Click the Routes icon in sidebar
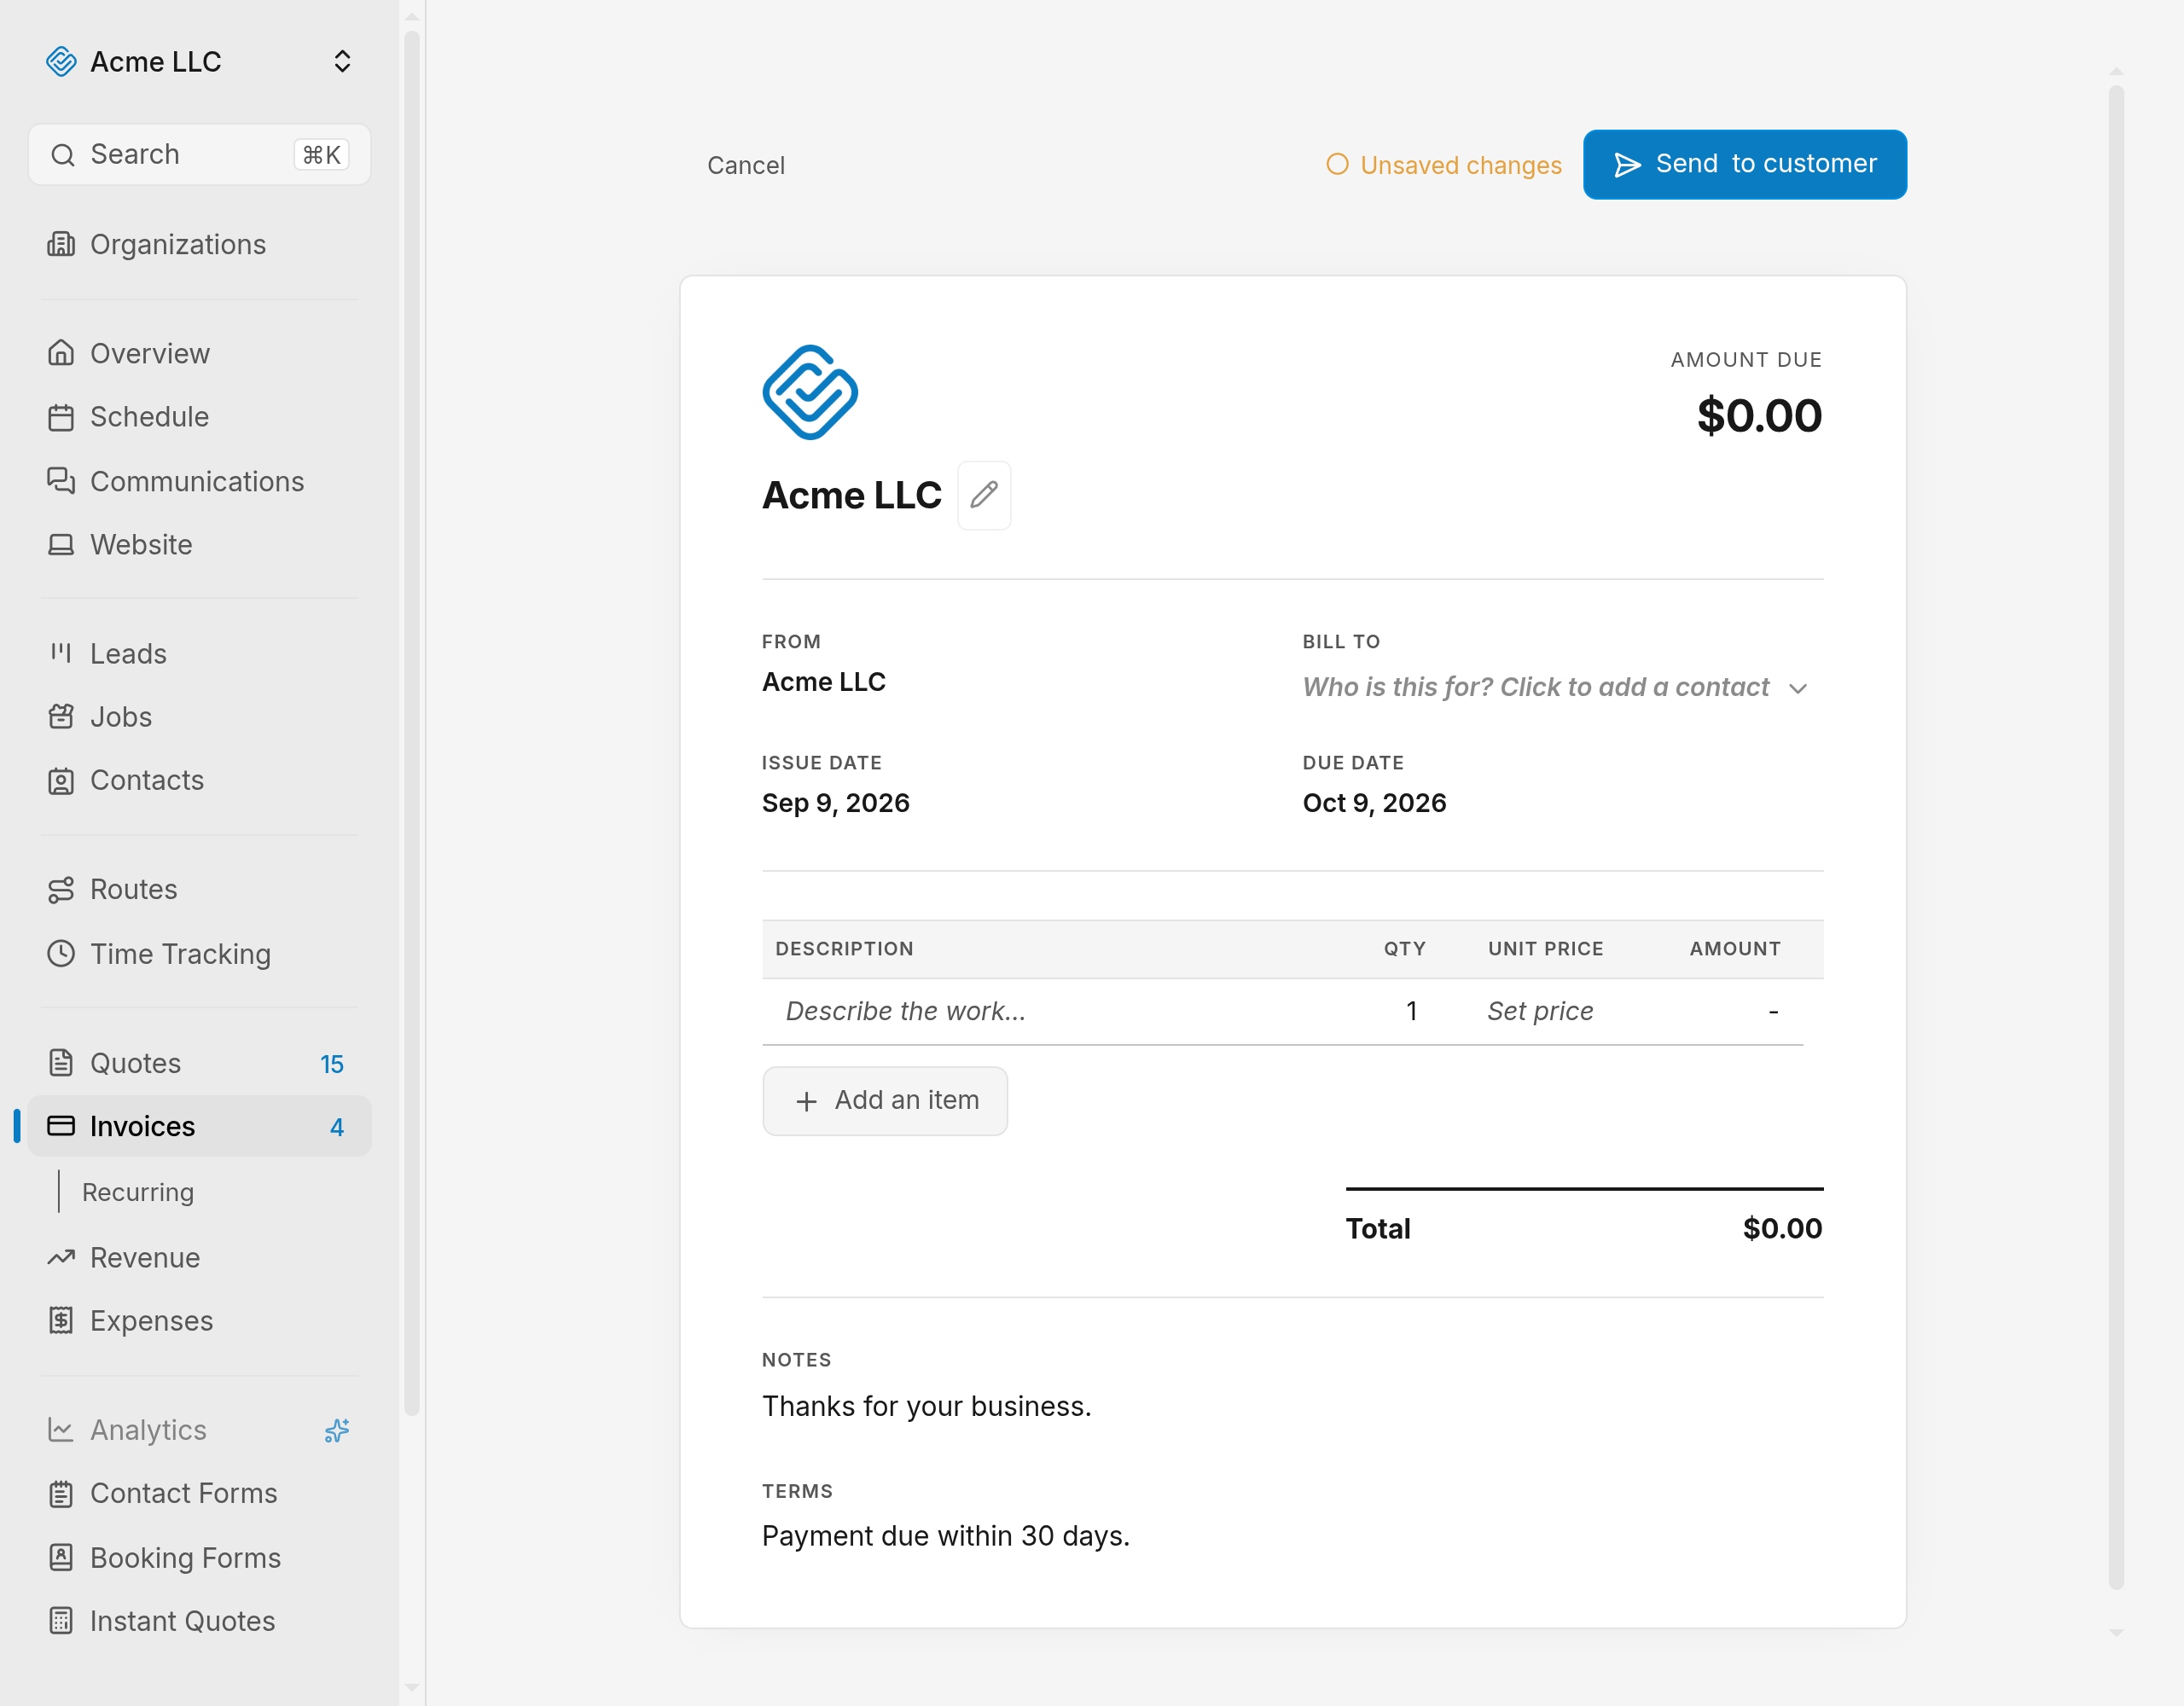Screen dimensions: 2184x1706 pyautogui.click(x=61, y=889)
